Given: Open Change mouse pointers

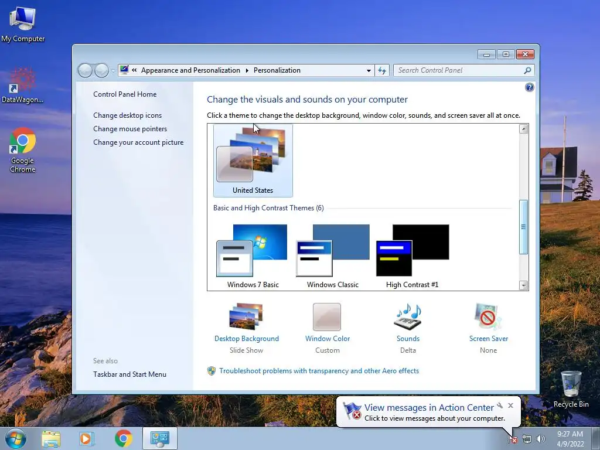Looking at the screenshot, I should tap(130, 128).
